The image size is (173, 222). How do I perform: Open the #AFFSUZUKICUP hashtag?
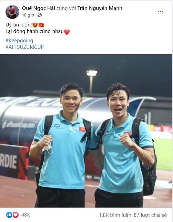click(24, 47)
